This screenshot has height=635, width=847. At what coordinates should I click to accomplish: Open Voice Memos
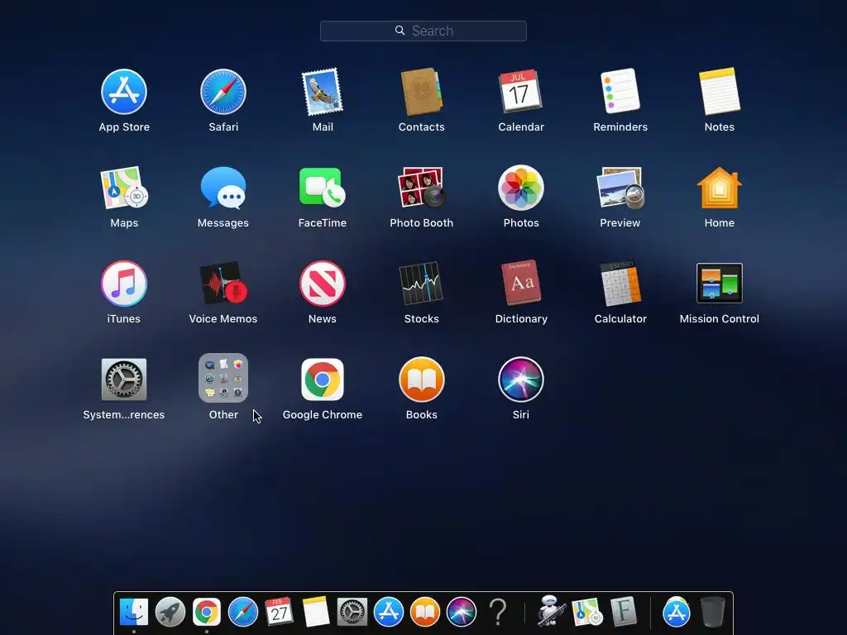[223, 284]
